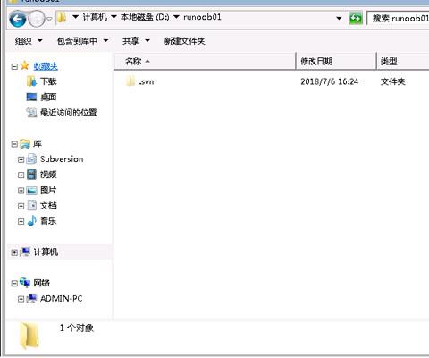Select 计算机 in the navigation pane

click(x=46, y=252)
